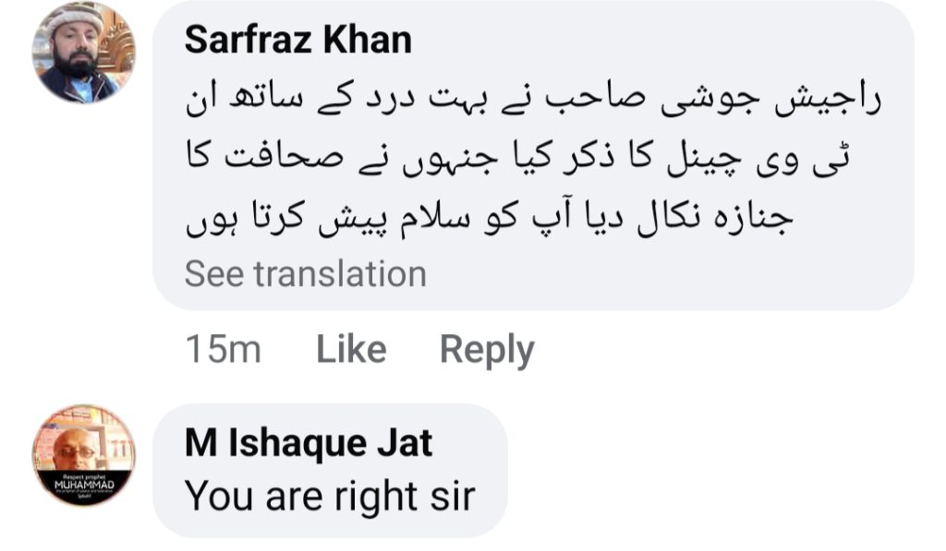This screenshot has height=551, width=946.
Task: Click the M Ishaque Jat name link
Action: pos(309,444)
